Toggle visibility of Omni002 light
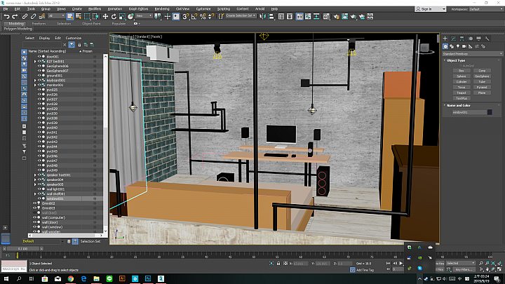 (35, 203)
